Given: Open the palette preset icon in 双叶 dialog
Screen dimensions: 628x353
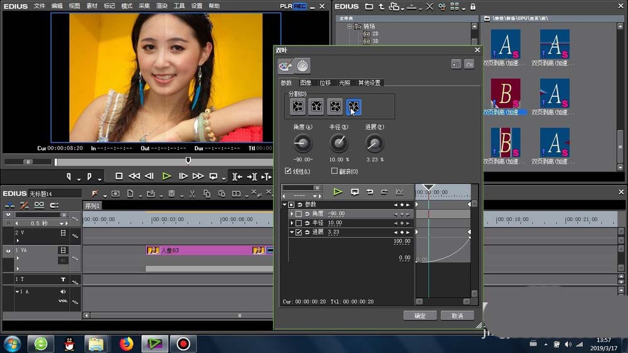Looking at the screenshot, I should coord(286,66).
